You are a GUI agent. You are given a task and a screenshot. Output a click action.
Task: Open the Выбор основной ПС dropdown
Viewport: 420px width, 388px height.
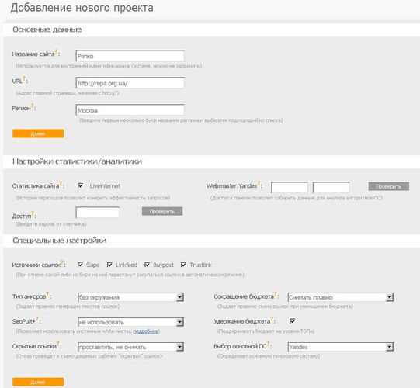coord(341,347)
